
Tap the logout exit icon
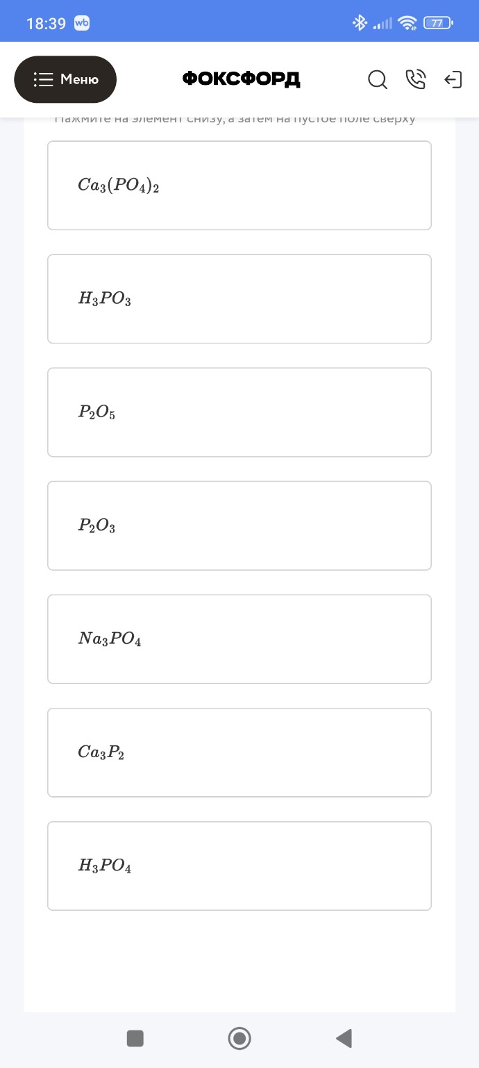tap(453, 80)
